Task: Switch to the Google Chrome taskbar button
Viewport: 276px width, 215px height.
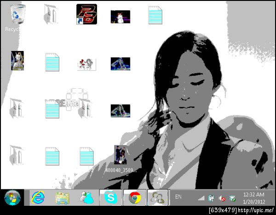Action: (135, 198)
